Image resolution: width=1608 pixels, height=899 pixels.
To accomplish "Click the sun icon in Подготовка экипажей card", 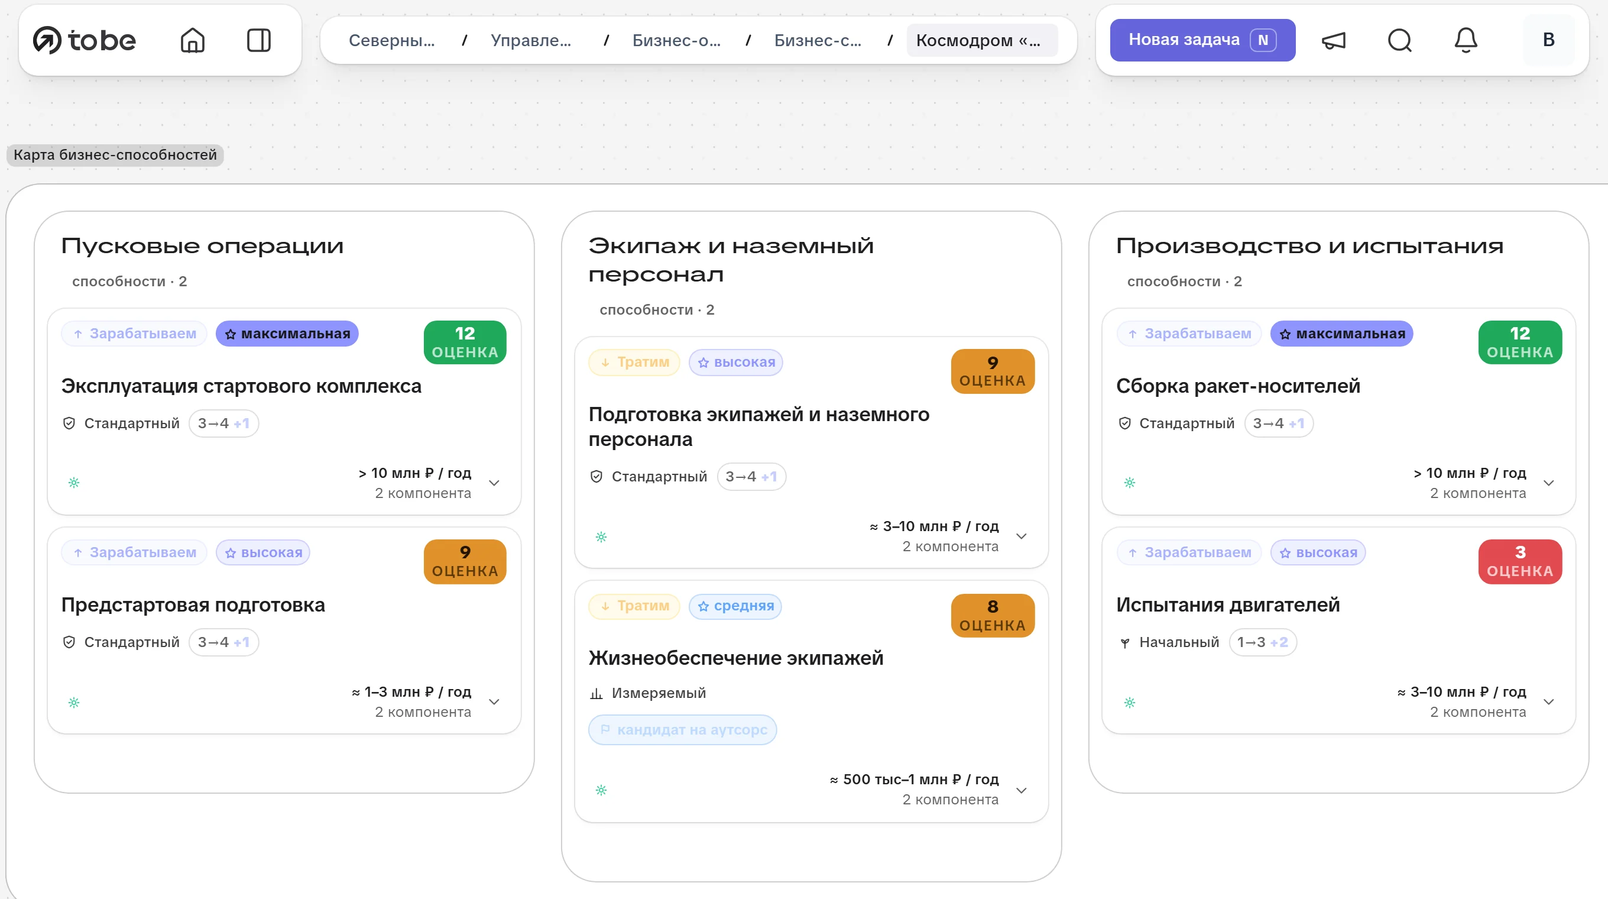I will point(601,537).
